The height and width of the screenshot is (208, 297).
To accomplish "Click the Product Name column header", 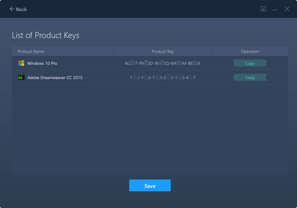I will pyautogui.click(x=31, y=51).
